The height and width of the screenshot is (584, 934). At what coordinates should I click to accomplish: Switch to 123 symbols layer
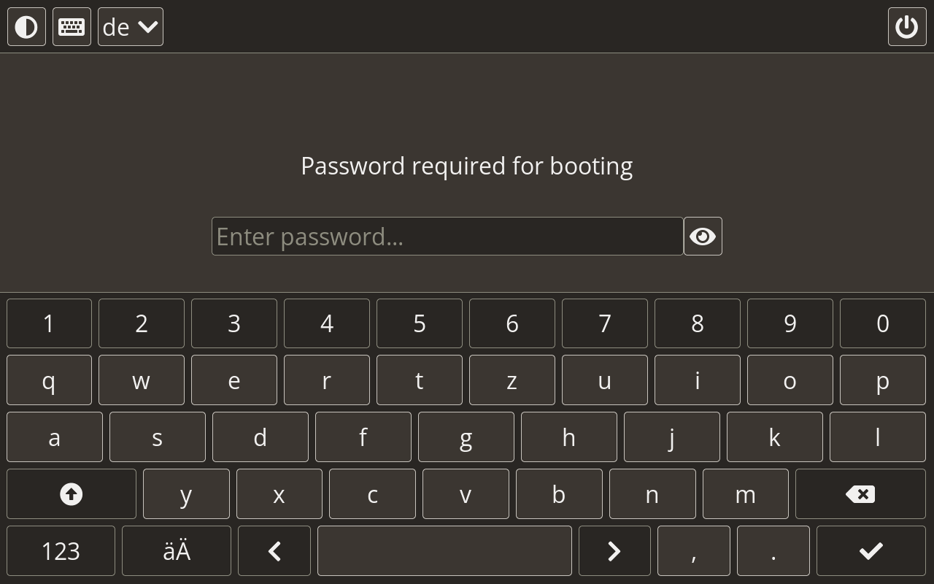pos(61,551)
